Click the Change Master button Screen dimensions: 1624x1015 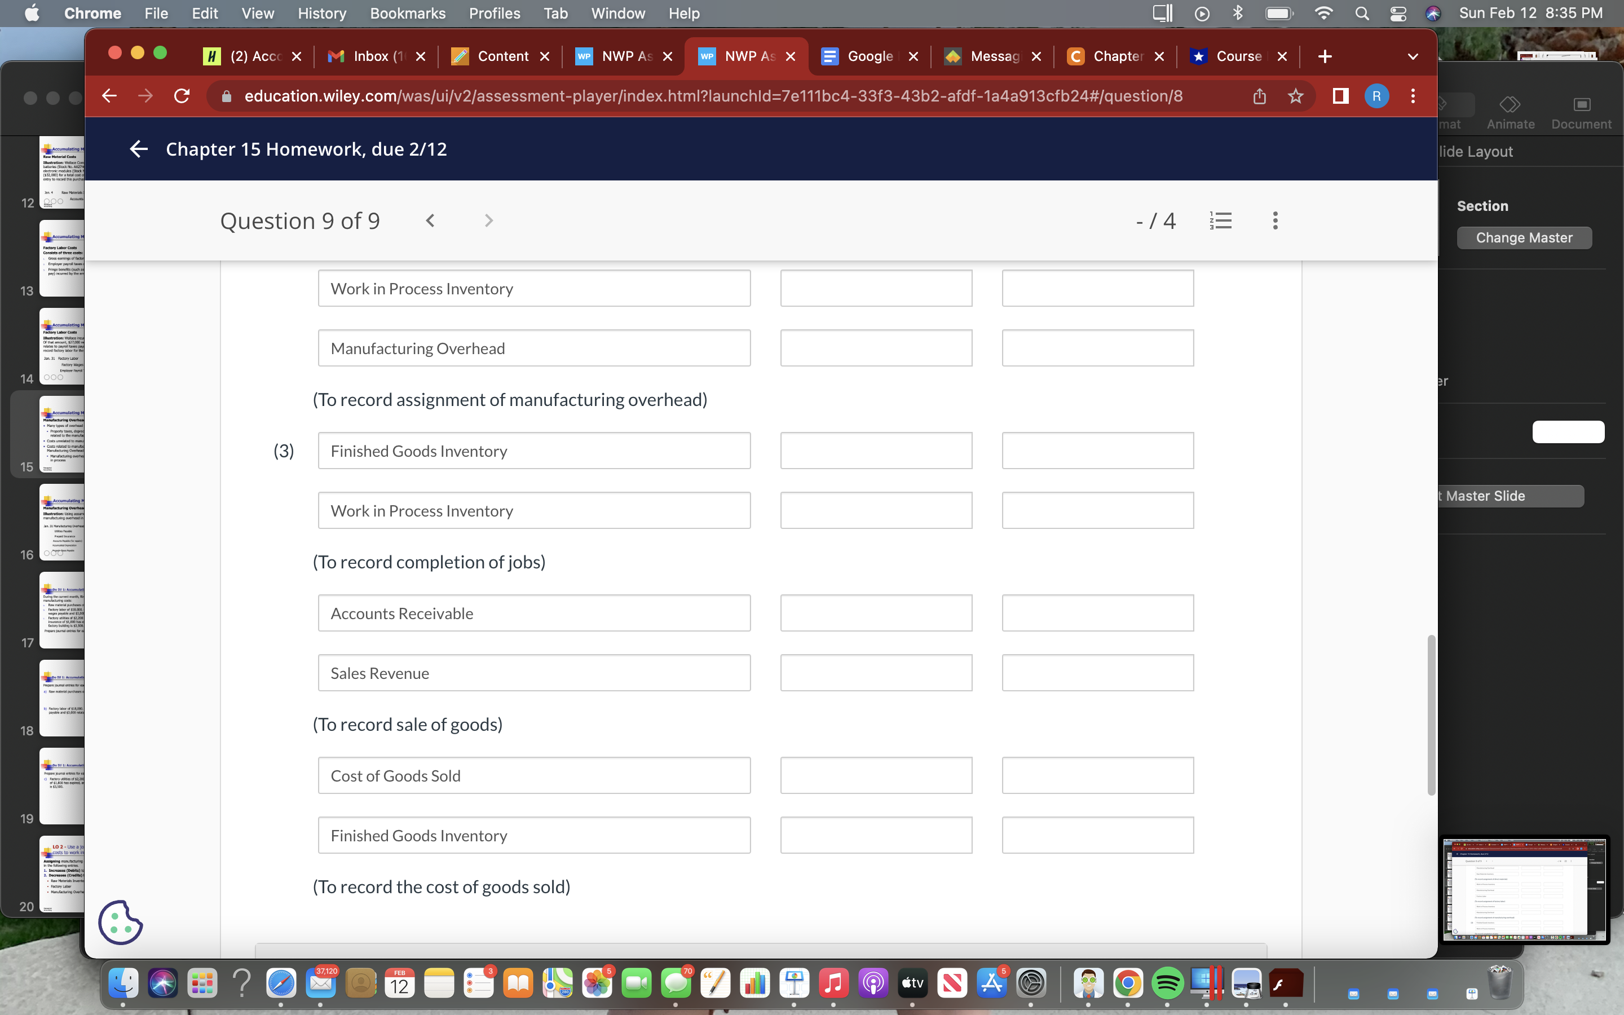point(1524,237)
